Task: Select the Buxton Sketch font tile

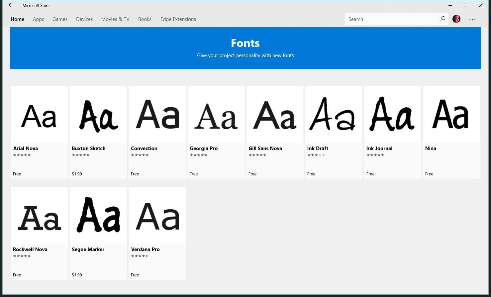Action: 98,132
